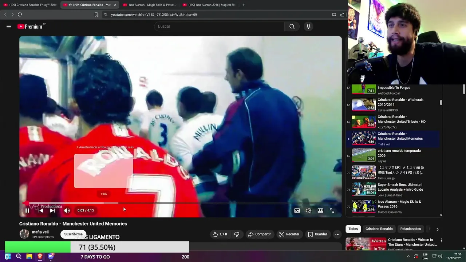This screenshot has height=262, width=466.
Task: Skip to previous video in the player
Action: [x=41, y=210]
